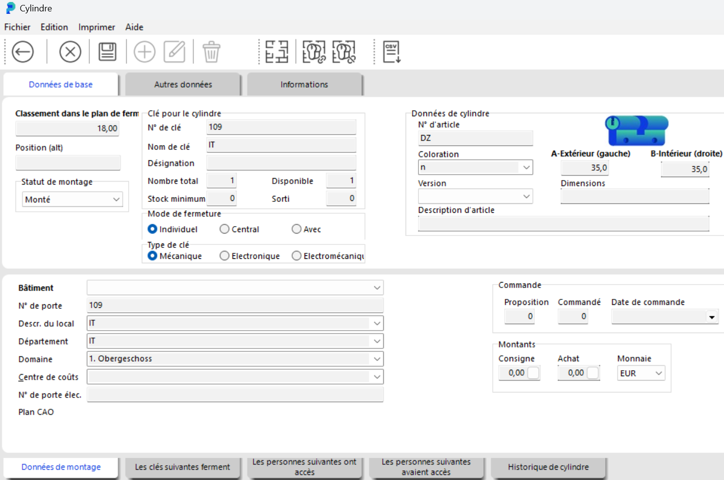Screen dimensions: 724x480
Task: Click the back arrow toolbar icon
Action: (x=23, y=52)
